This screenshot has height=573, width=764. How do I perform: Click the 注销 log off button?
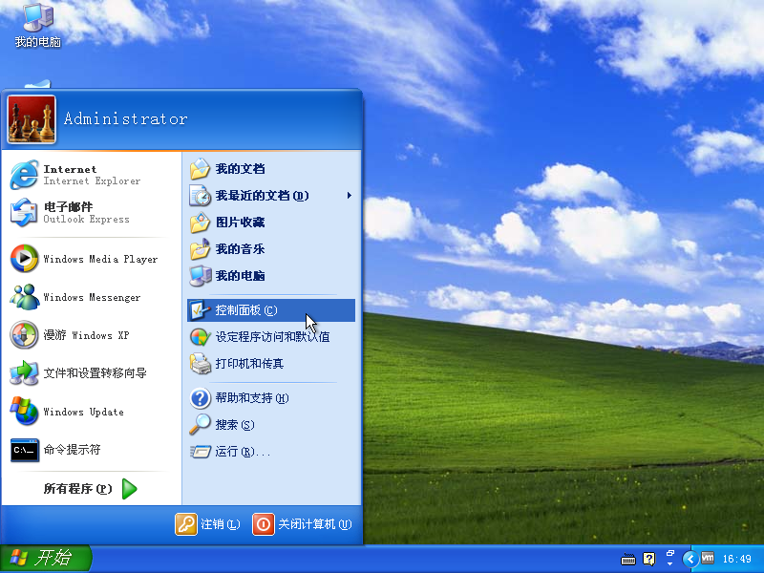pyautogui.click(x=219, y=524)
